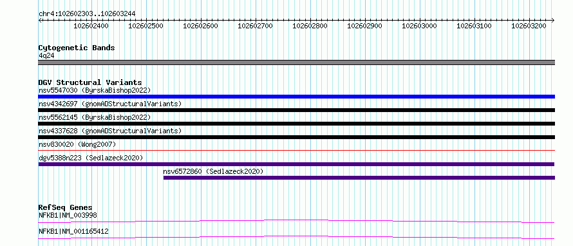The width and height of the screenshot is (573, 246).
Task: Click the NFKB1 NM_003998 magenta intron line
Action: [296, 221]
